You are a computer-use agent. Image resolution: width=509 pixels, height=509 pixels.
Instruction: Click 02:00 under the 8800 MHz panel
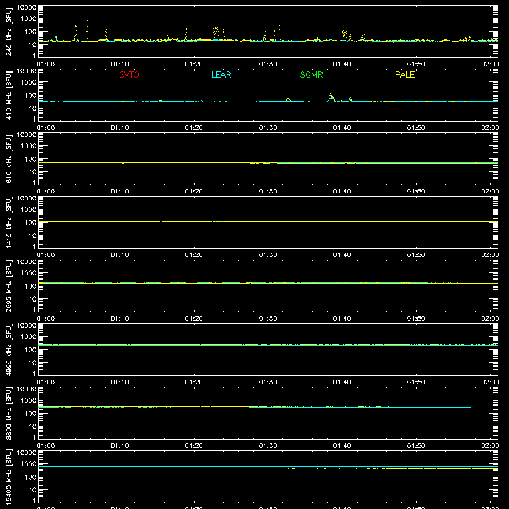click(490, 446)
